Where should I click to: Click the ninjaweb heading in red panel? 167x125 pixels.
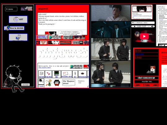[x=43, y=9]
